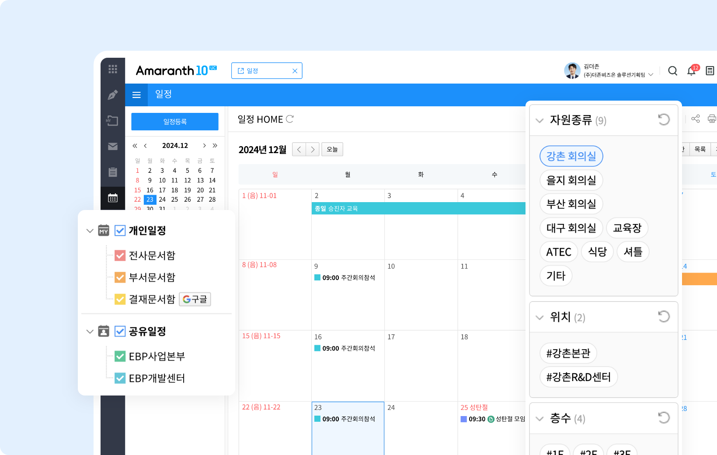Select the #강촌본관 location tag
The image size is (717, 455).
(568, 353)
